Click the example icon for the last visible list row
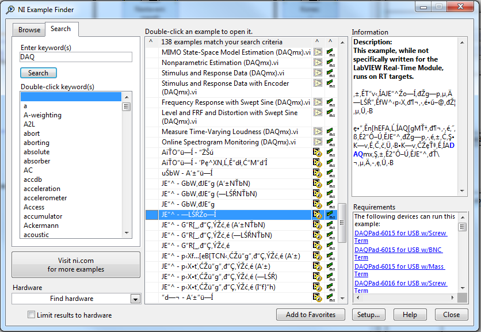The height and width of the screenshot is (332, 481). (x=317, y=297)
